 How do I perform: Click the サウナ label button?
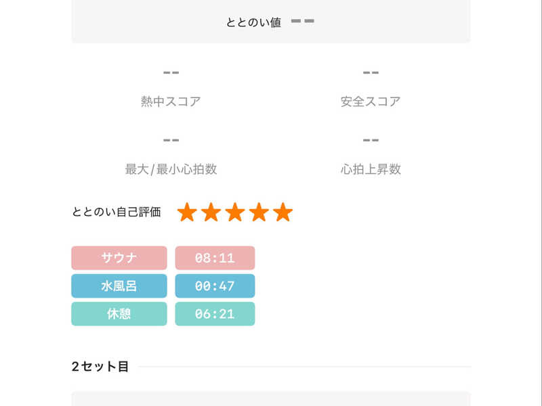click(119, 258)
